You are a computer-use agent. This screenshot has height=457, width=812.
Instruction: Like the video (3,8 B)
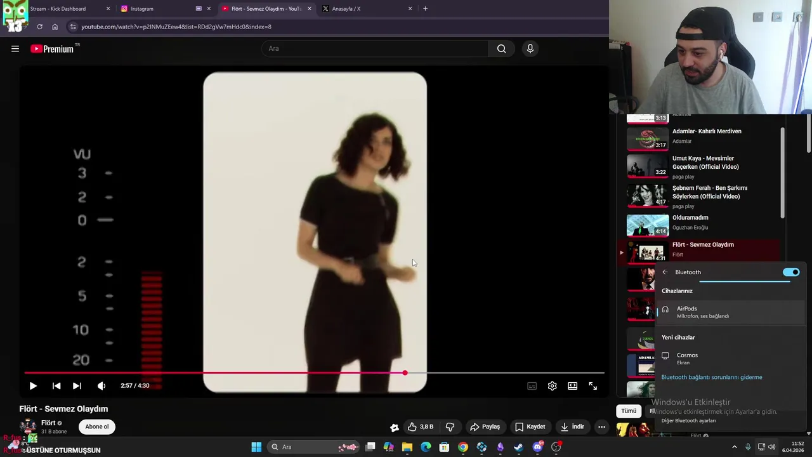click(420, 427)
